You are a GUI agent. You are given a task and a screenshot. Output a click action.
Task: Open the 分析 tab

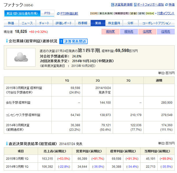(x=130, y=23)
